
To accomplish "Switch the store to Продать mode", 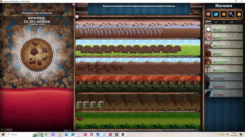I will click(208, 23).
